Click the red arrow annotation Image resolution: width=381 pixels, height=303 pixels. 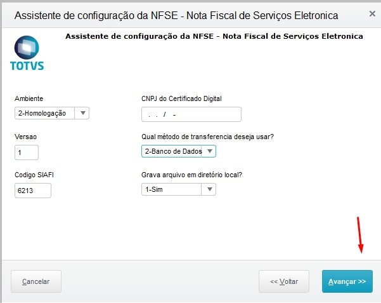[360, 235]
